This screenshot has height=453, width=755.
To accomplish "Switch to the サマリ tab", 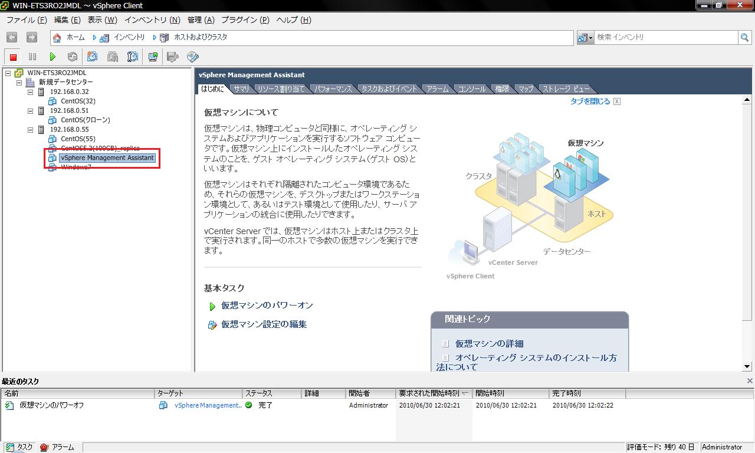I will (x=241, y=88).
